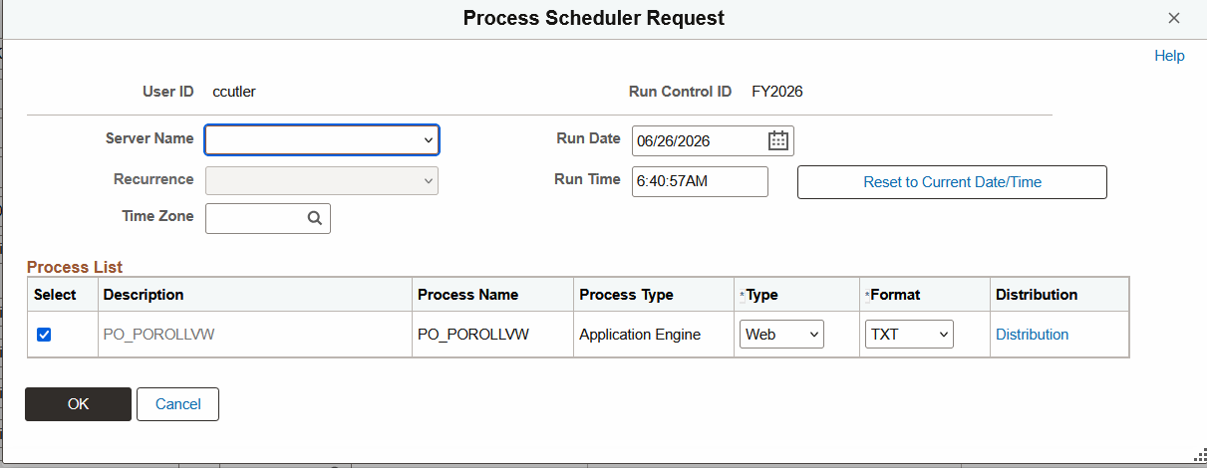1207x468 pixels.
Task: Open the Help link
Action: pyautogui.click(x=1169, y=56)
